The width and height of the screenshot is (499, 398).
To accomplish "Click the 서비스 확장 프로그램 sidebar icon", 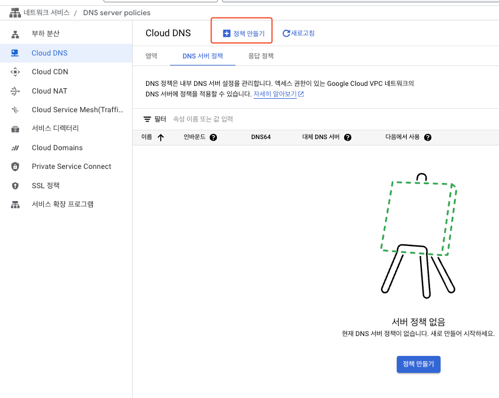I will click(15, 205).
